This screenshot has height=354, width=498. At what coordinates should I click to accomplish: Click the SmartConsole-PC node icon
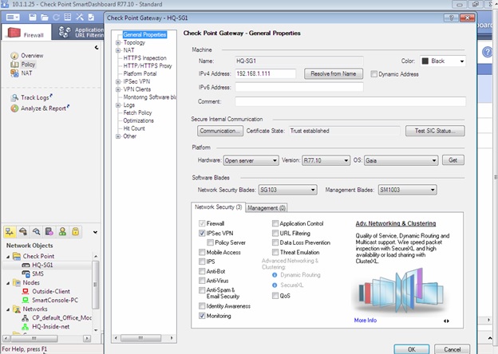[26, 300]
